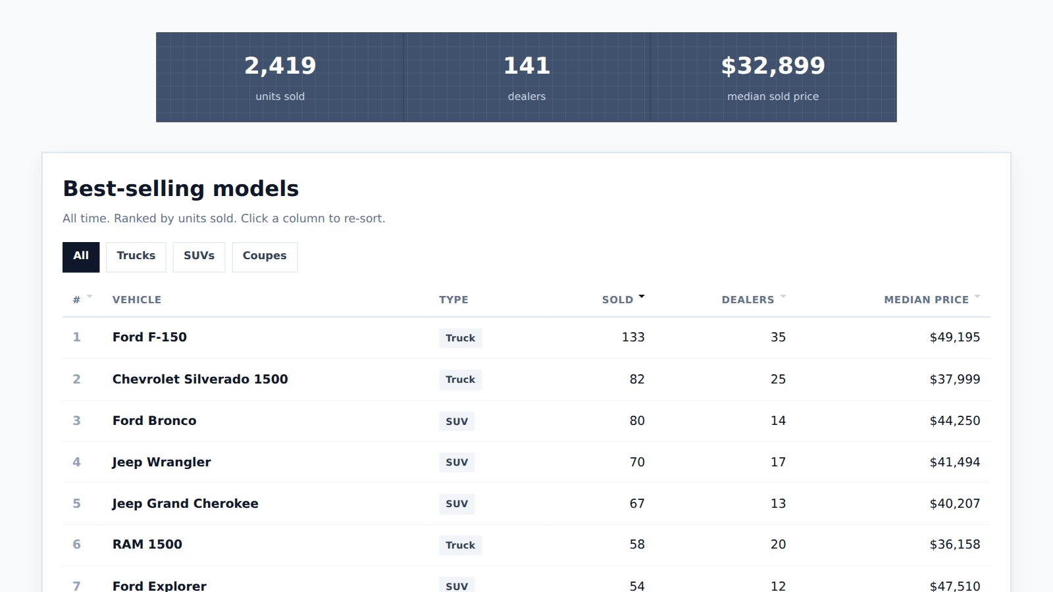Click the $40,207 median price cell
The height and width of the screenshot is (592, 1053).
click(955, 503)
